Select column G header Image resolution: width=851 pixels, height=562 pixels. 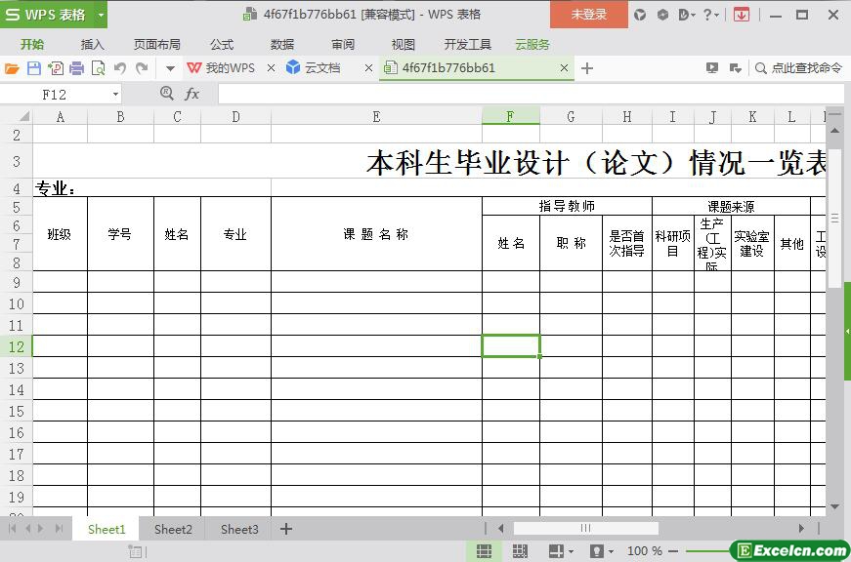pyautogui.click(x=571, y=116)
